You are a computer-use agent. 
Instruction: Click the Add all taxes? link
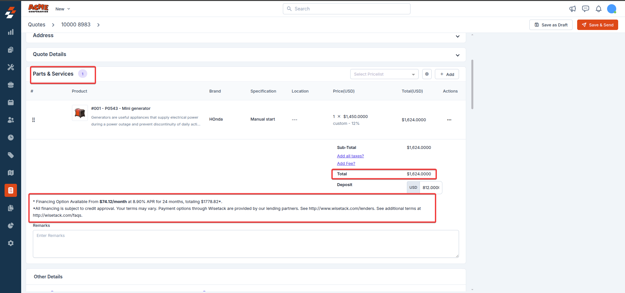pos(350,156)
